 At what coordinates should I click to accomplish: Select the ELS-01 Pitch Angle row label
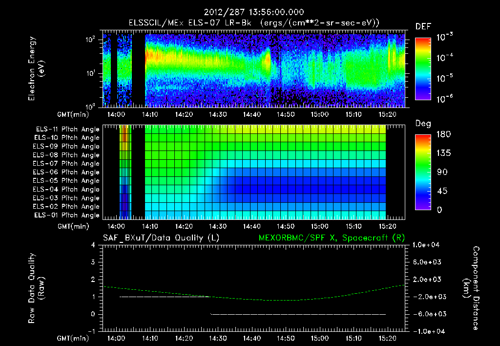coord(67,216)
